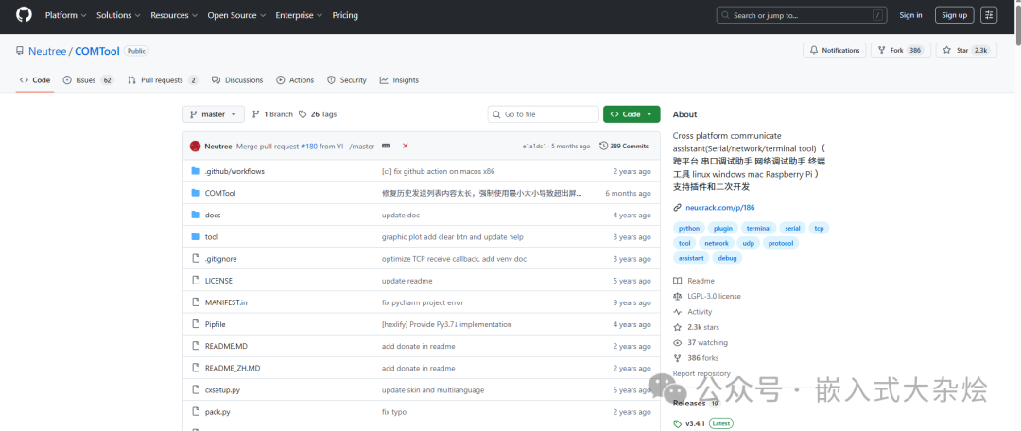Focus the Go to file field
Viewport: 1021px width, 431px height.
point(543,114)
